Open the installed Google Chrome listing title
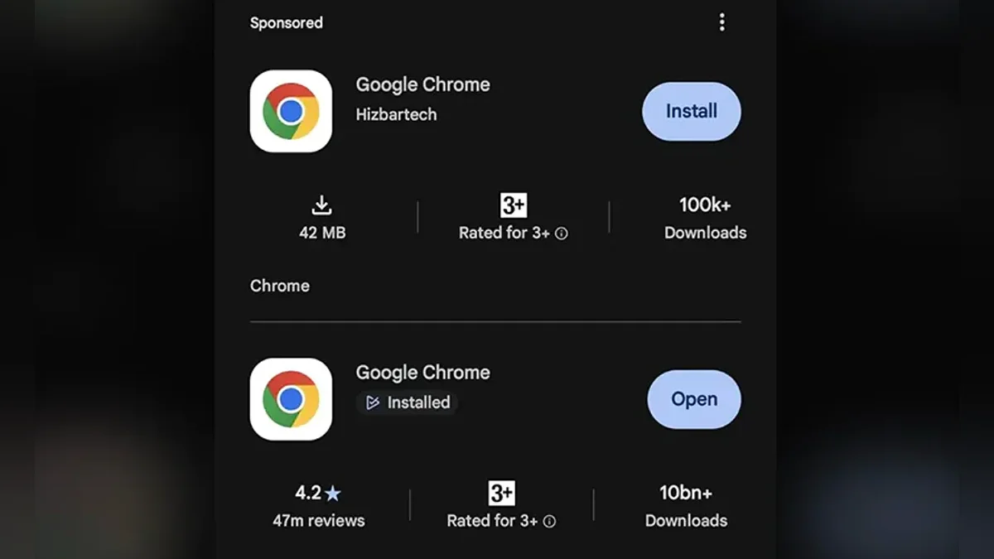Viewport: 994px width, 559px height. pyautogui.click(x=422, y=373)
